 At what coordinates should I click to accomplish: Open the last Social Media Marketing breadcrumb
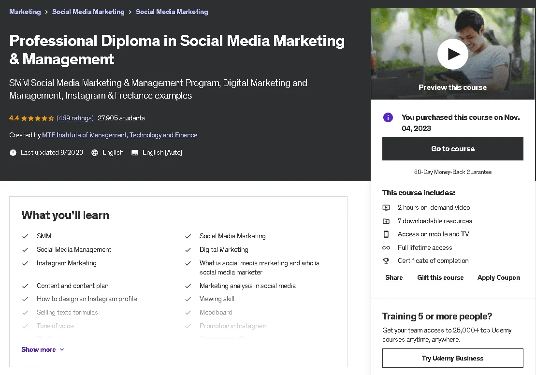pos(172,12)
